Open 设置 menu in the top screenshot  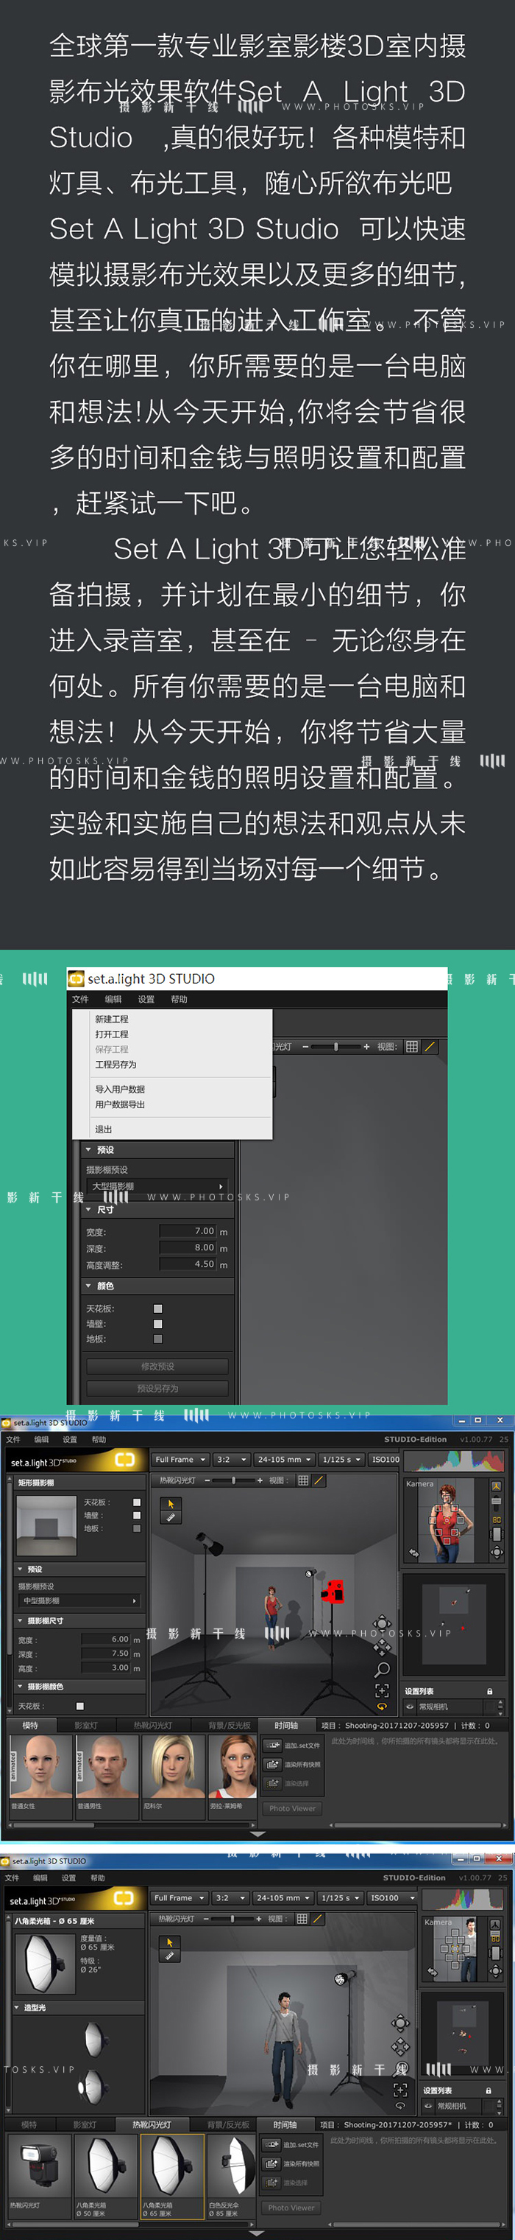146,999
